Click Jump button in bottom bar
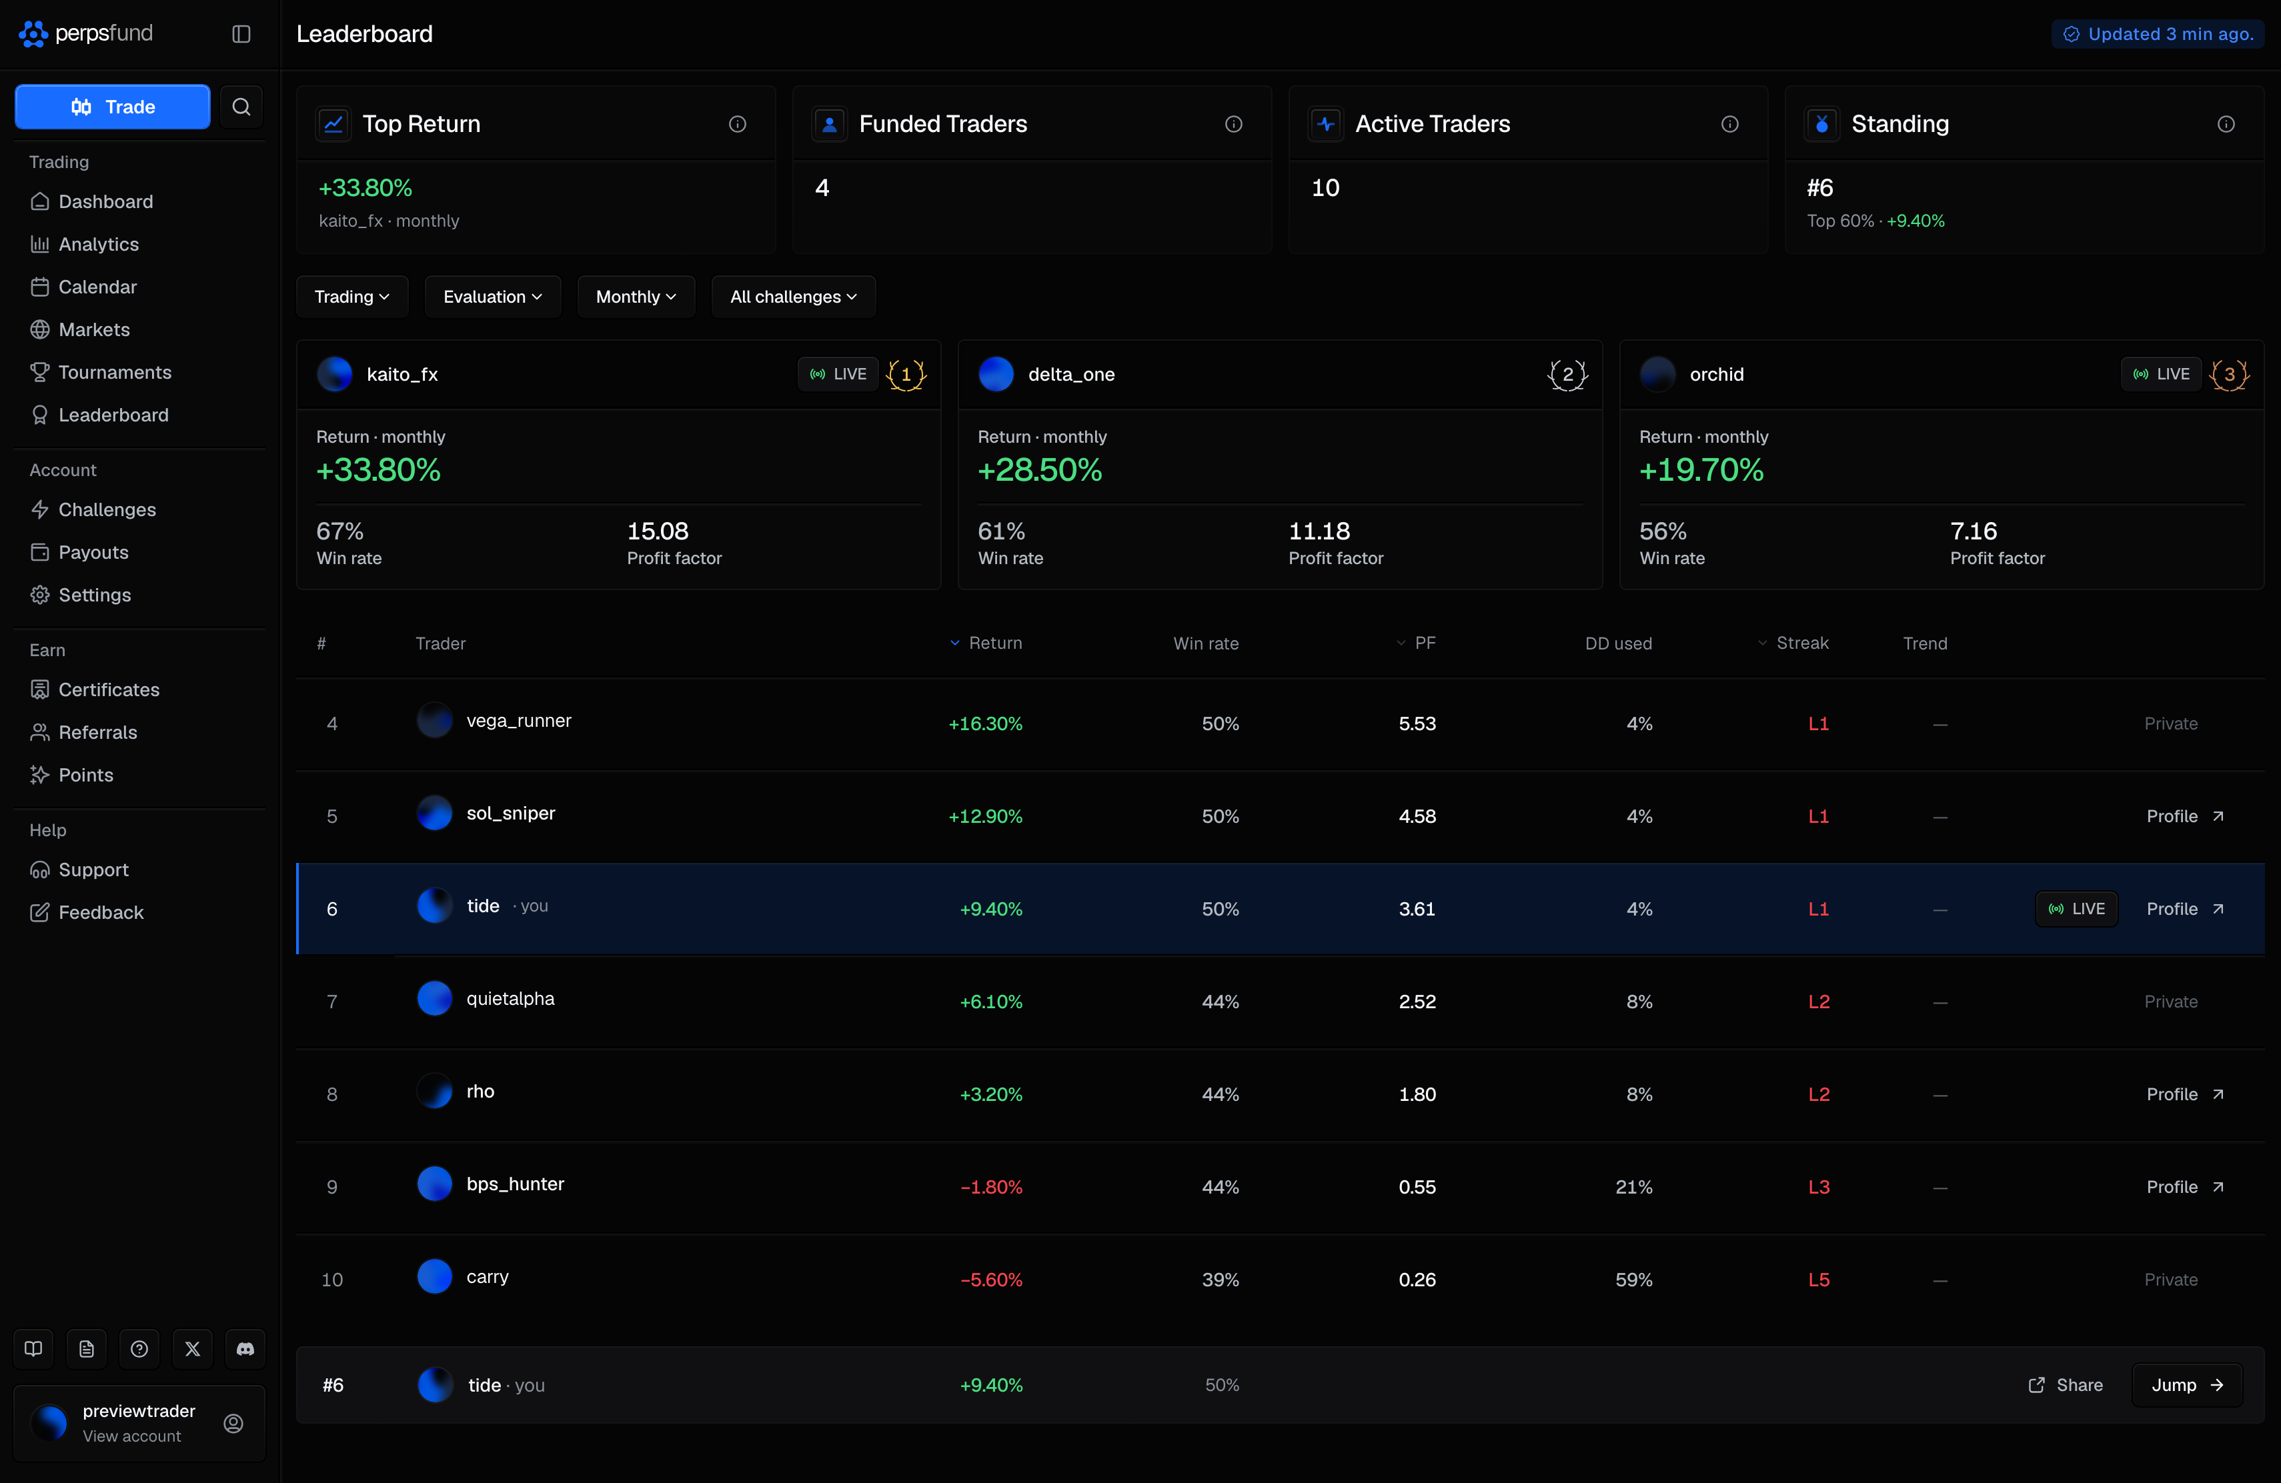Viewport: 2281px width, 1483px height. point(2187,1385)
